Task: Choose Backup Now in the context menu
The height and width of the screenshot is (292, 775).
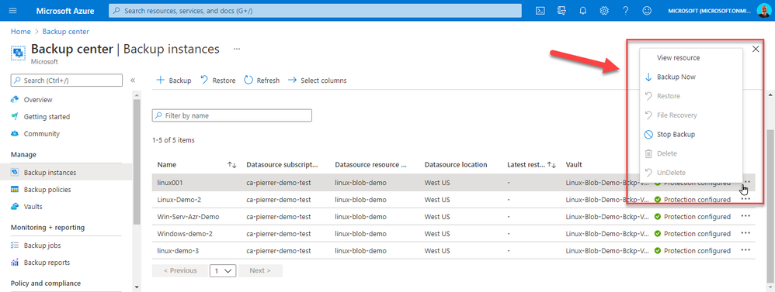Action: click(x=691, y=77)
